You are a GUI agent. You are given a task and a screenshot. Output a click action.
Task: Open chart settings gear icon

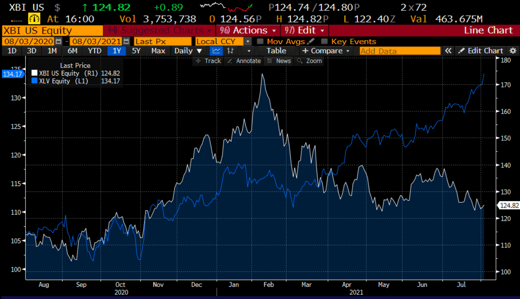click(x=512, y=51)
